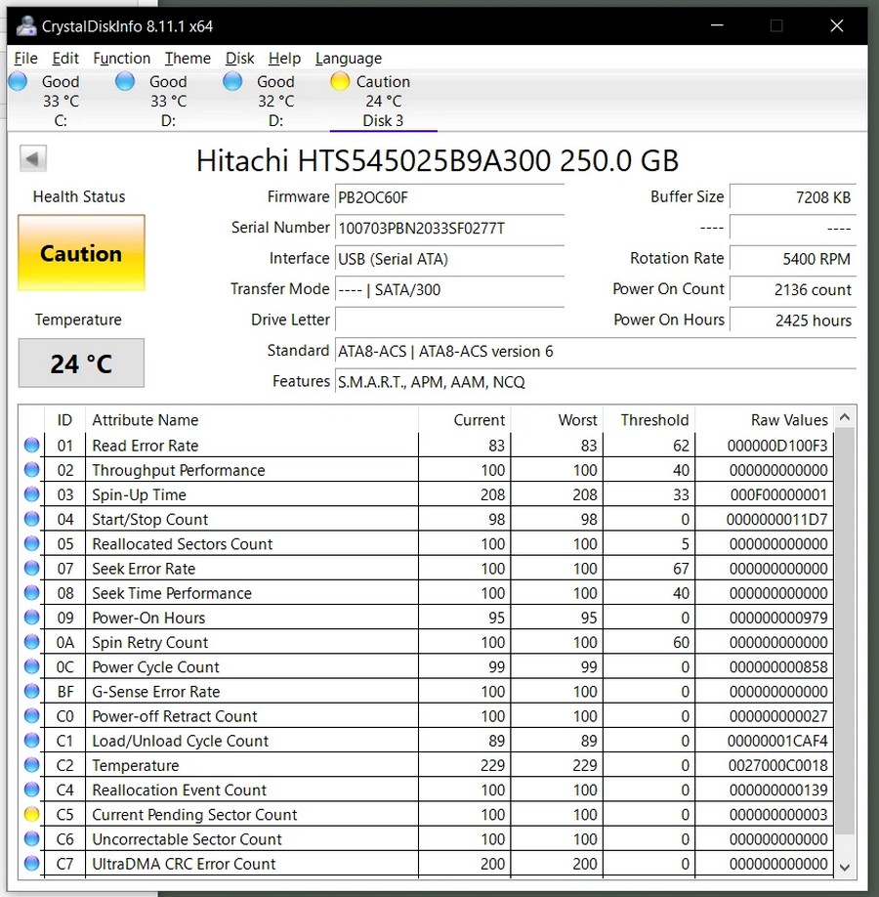The height and width of the screenshot is (897, 879).
Task: Select the C: drive status orb
Action: point(18,82)
